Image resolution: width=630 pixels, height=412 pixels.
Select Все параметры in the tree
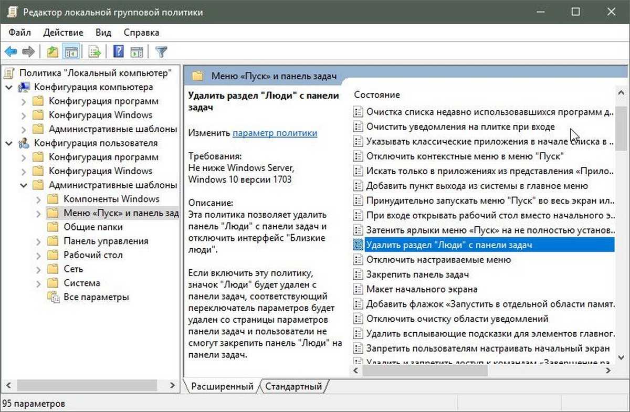(96, 297)
